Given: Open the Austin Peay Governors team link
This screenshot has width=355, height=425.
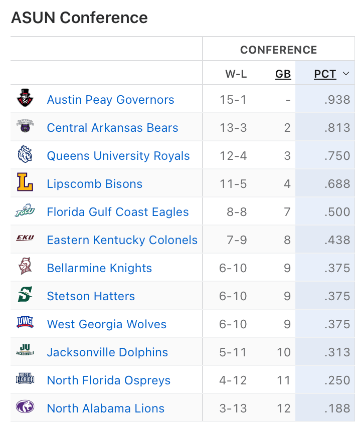Looking at the screenshot, I should [x=110, y=100].
